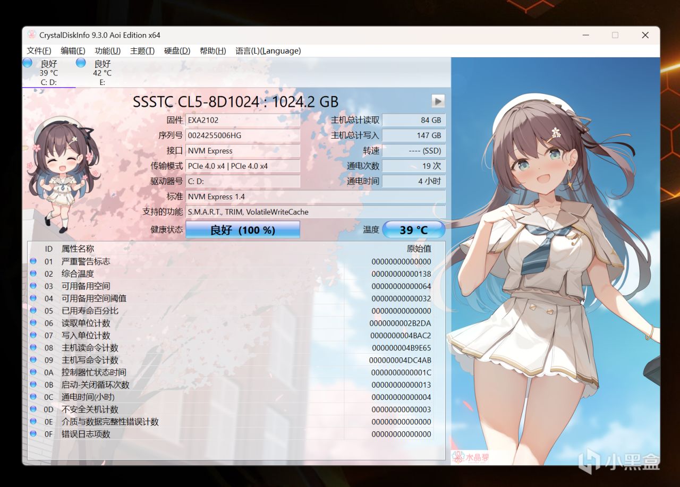Click the 健康状态 label
The height and width of the screenshot is (487, 680).
167,229
